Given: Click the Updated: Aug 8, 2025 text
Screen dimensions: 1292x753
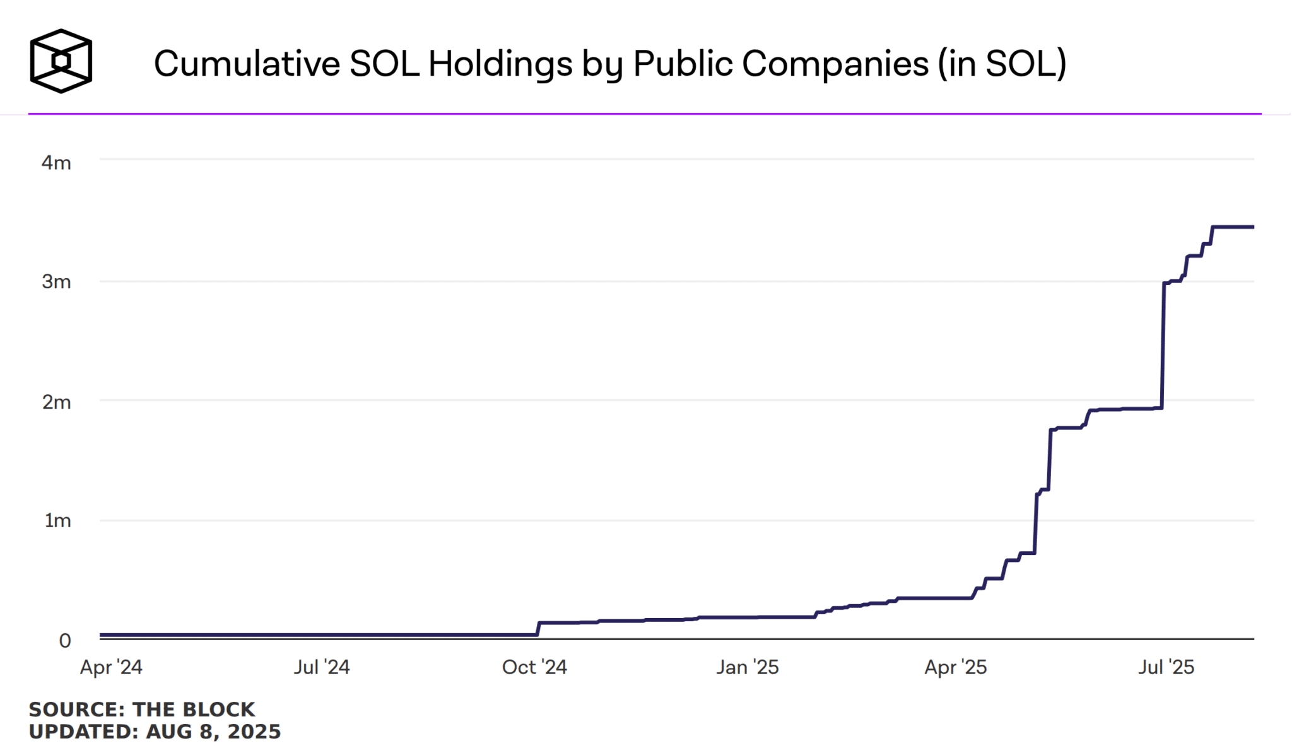Looking at the screenshot, I should pos(155,732).
